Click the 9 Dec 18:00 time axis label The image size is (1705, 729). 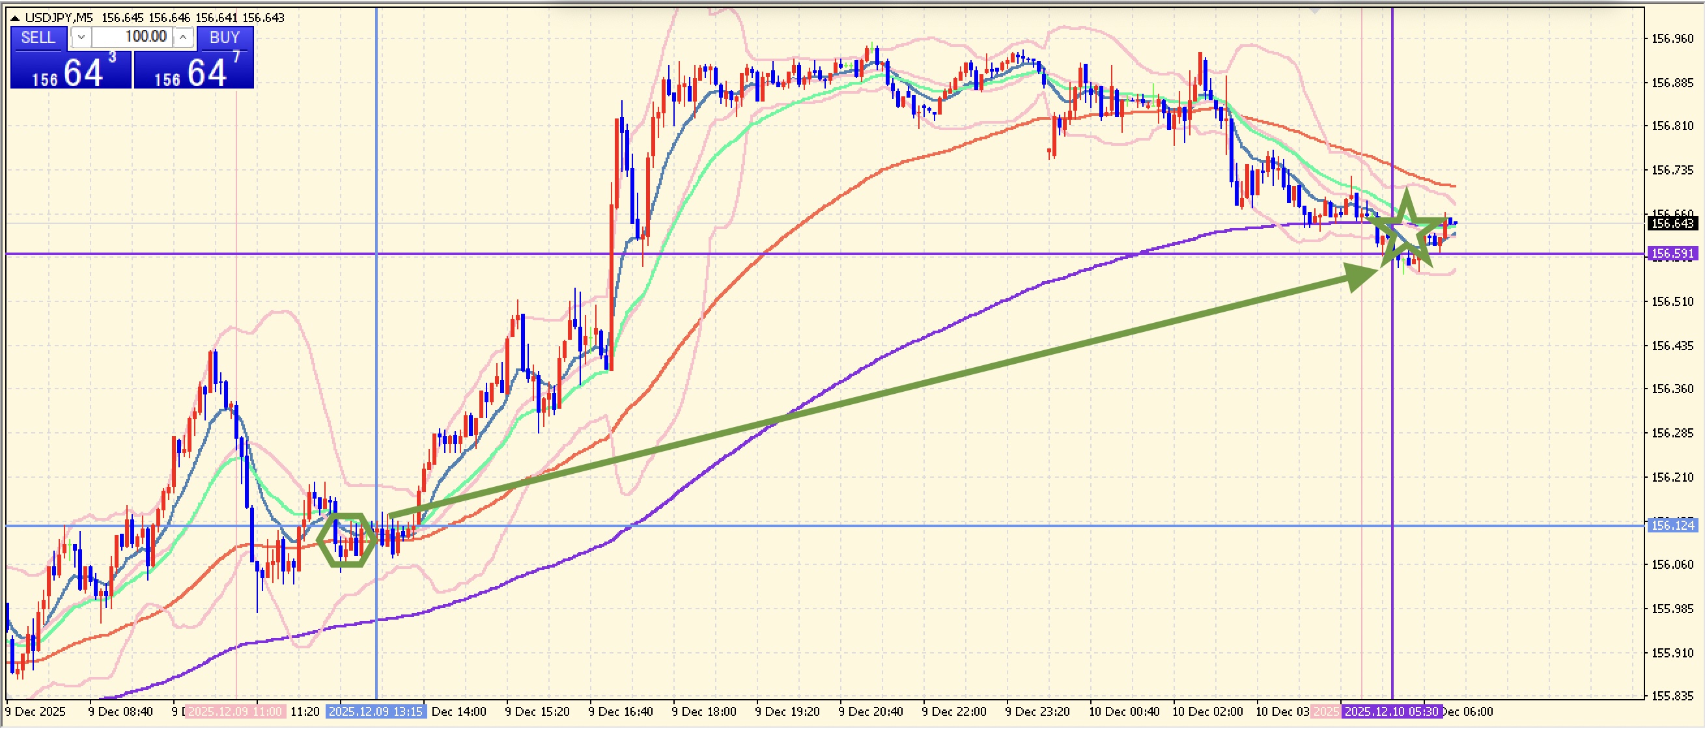click(x=703, y=712)
